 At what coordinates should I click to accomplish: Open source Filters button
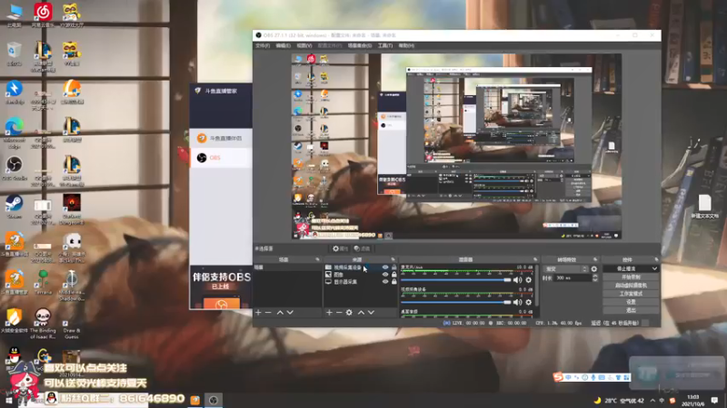coord(362,248)
